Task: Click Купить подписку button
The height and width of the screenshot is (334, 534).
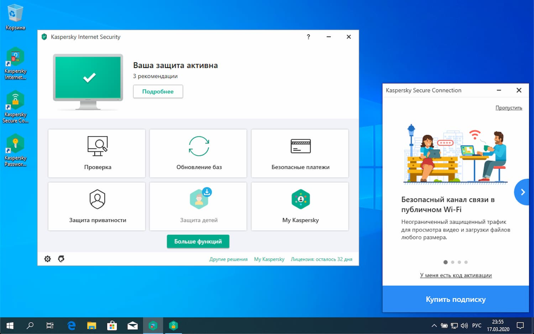Action: coord(456,299)
